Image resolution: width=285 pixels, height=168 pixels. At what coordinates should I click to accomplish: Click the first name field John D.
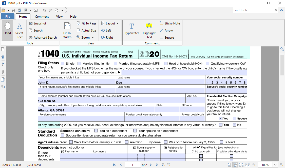pos(77,82)
